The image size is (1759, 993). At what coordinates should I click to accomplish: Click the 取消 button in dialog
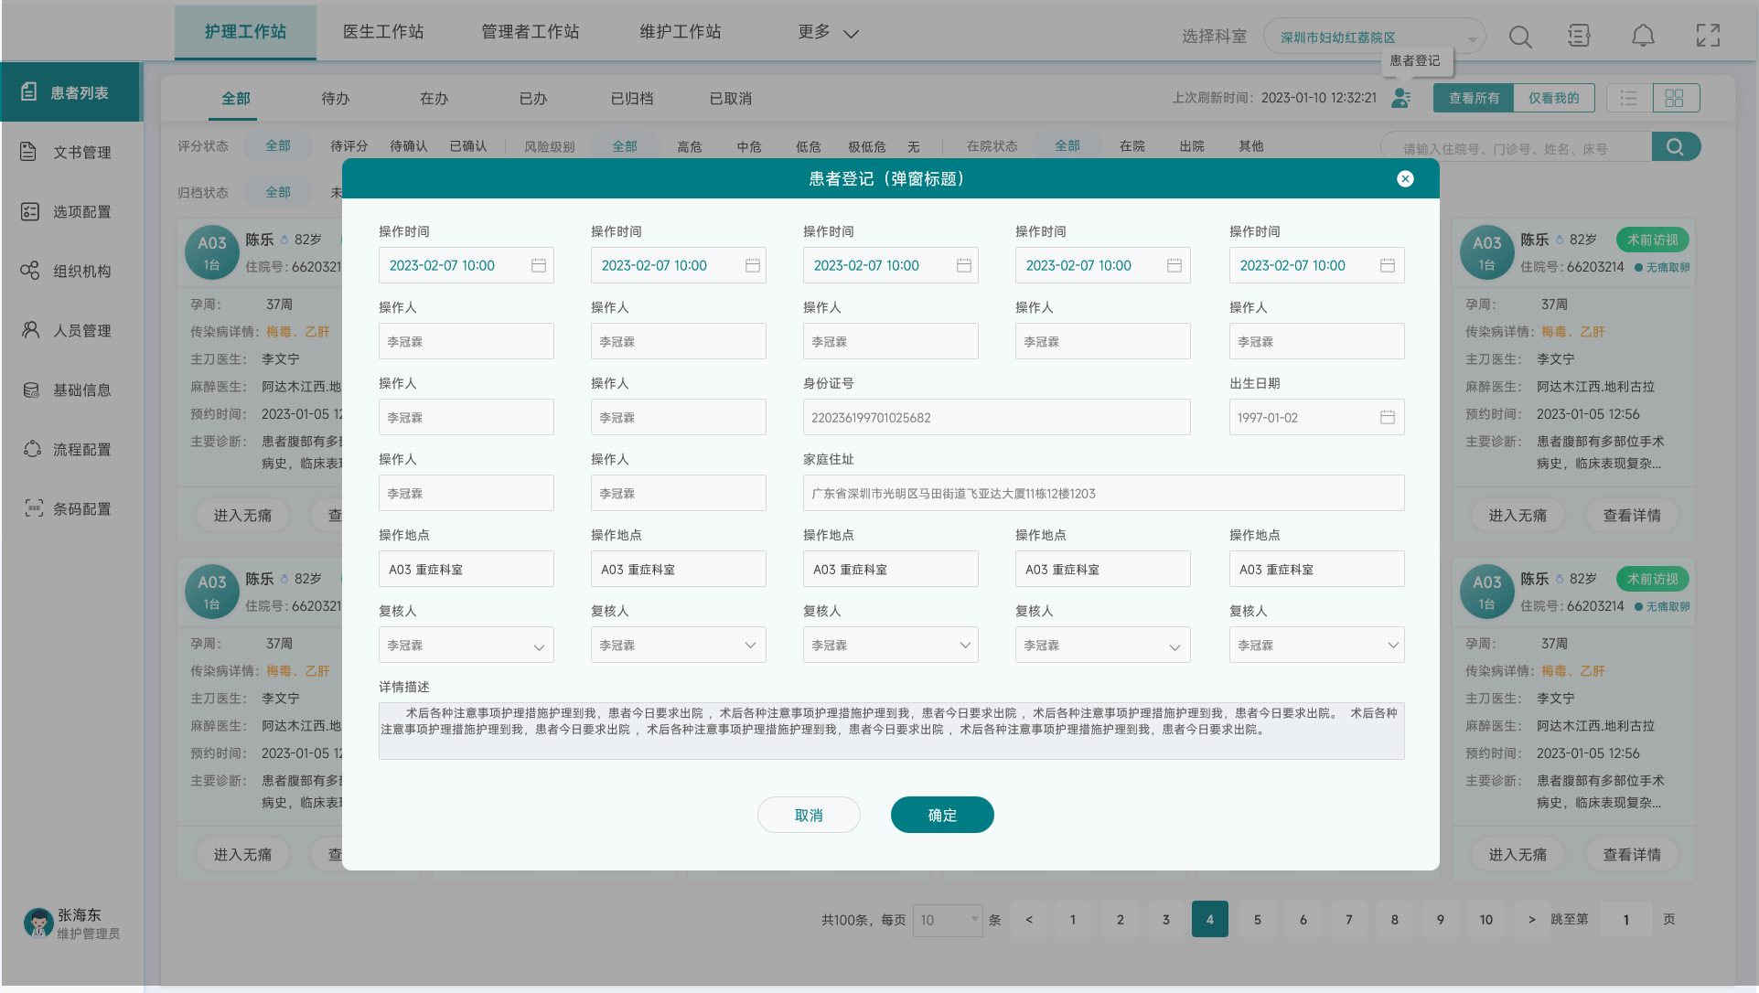coord(809,815)
